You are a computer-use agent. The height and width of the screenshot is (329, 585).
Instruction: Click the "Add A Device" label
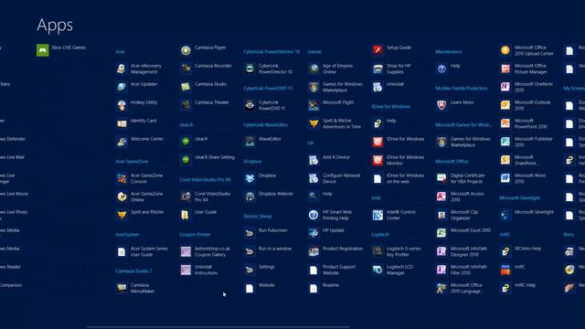(x=336, y=157)
